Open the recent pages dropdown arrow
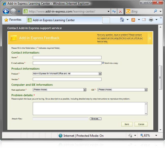The width and height of the screenshot is (165, 148). pyautogui.click(x=19, y=11)
